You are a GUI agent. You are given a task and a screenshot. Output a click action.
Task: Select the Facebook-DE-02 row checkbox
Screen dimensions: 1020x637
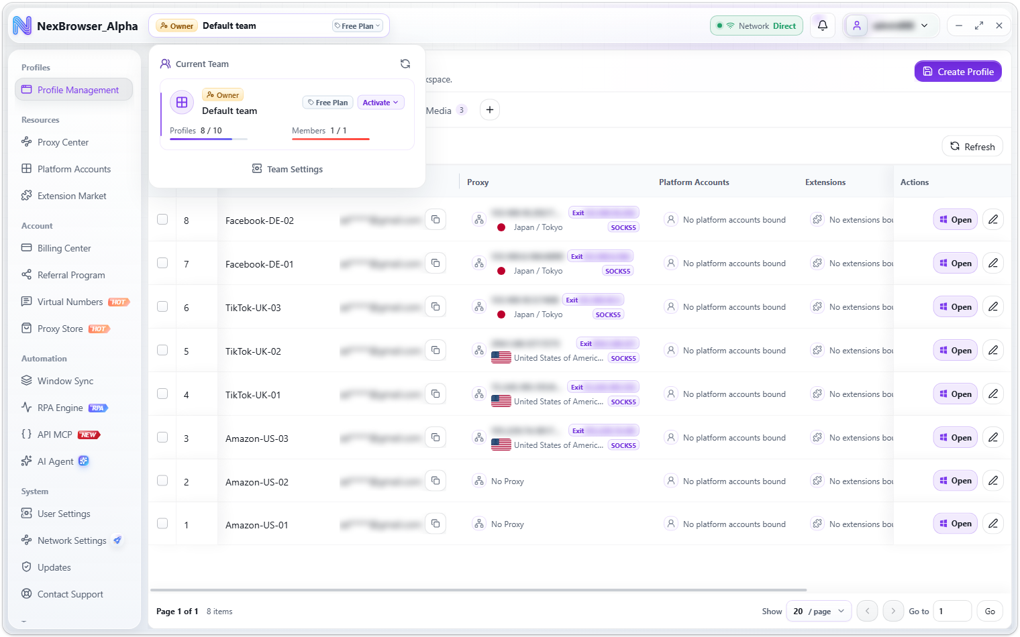click(162, 219)
